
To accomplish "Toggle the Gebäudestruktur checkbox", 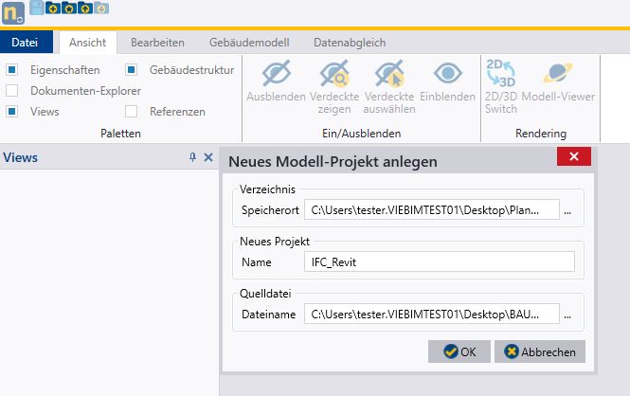I will [x=132, y=70].
